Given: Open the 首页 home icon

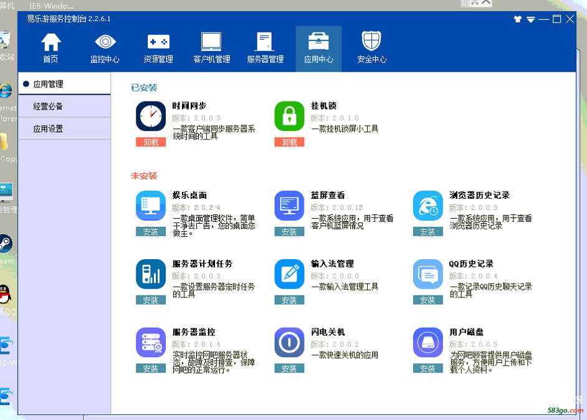Looking at the screenshot, I should (x=50, y=42).
